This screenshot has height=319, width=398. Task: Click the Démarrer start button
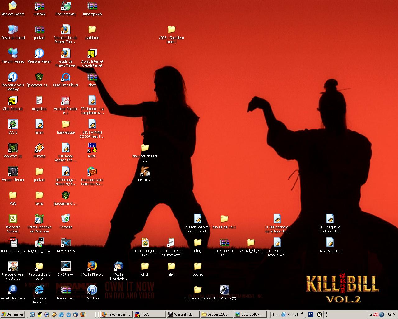pos(13,314)
